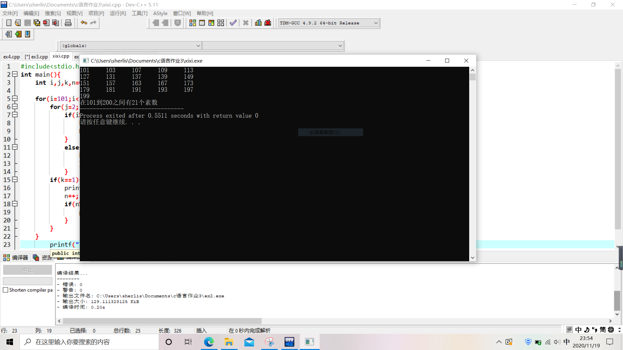Click the Microsoft Edge taskbar icon

pyautogui.click(x=209, y=342)
